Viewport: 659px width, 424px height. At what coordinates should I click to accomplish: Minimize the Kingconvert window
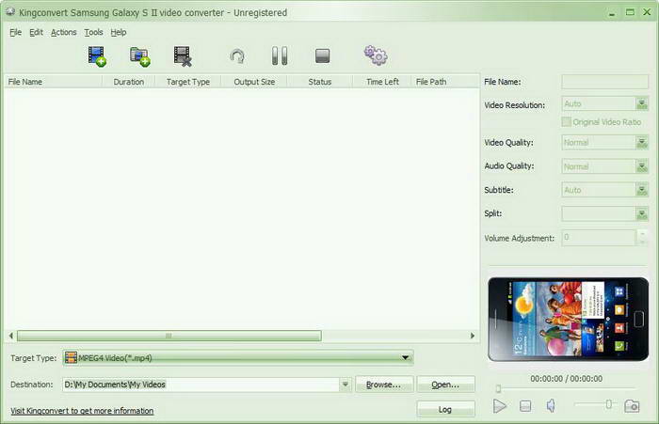[612, 12]
